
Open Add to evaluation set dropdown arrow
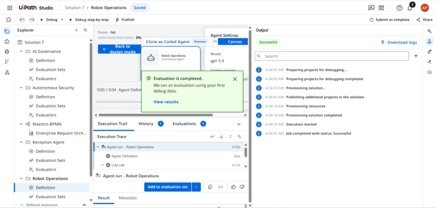pyautogui.click(x=196, y=187)
